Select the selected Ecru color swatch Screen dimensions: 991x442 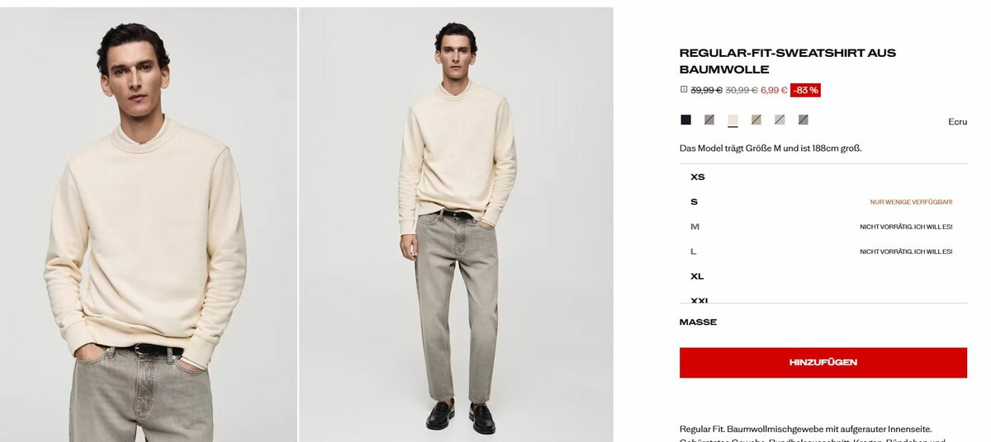(733, 120)
